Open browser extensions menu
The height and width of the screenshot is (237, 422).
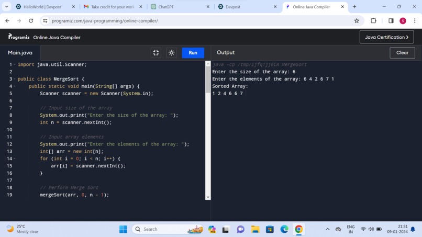373,21
